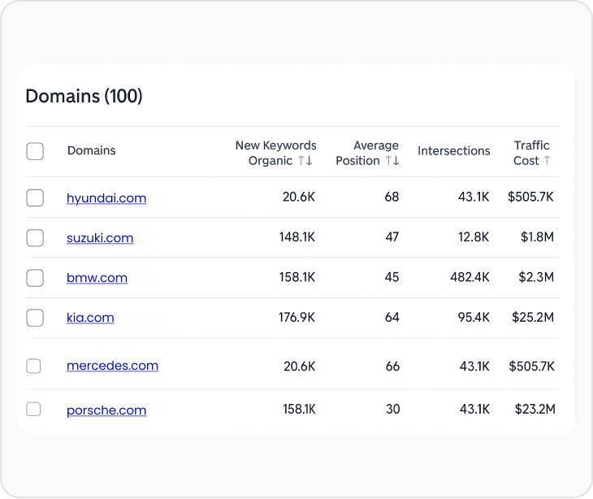This screenshot has width=593, height=499.
Task: Click the Domains (100) table title
Action: (x=84, y=96)
